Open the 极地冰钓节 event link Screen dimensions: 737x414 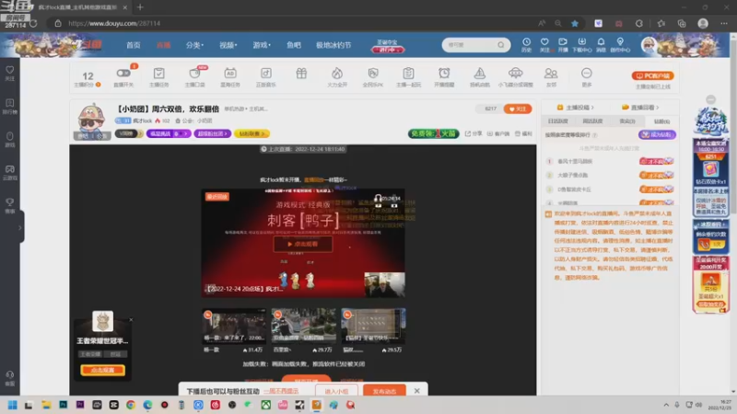tap(333, 45)
